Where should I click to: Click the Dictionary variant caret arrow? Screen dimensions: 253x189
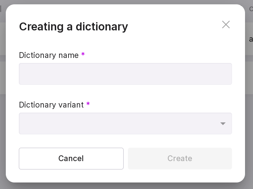pyautogui.click(x=223, y=124)
